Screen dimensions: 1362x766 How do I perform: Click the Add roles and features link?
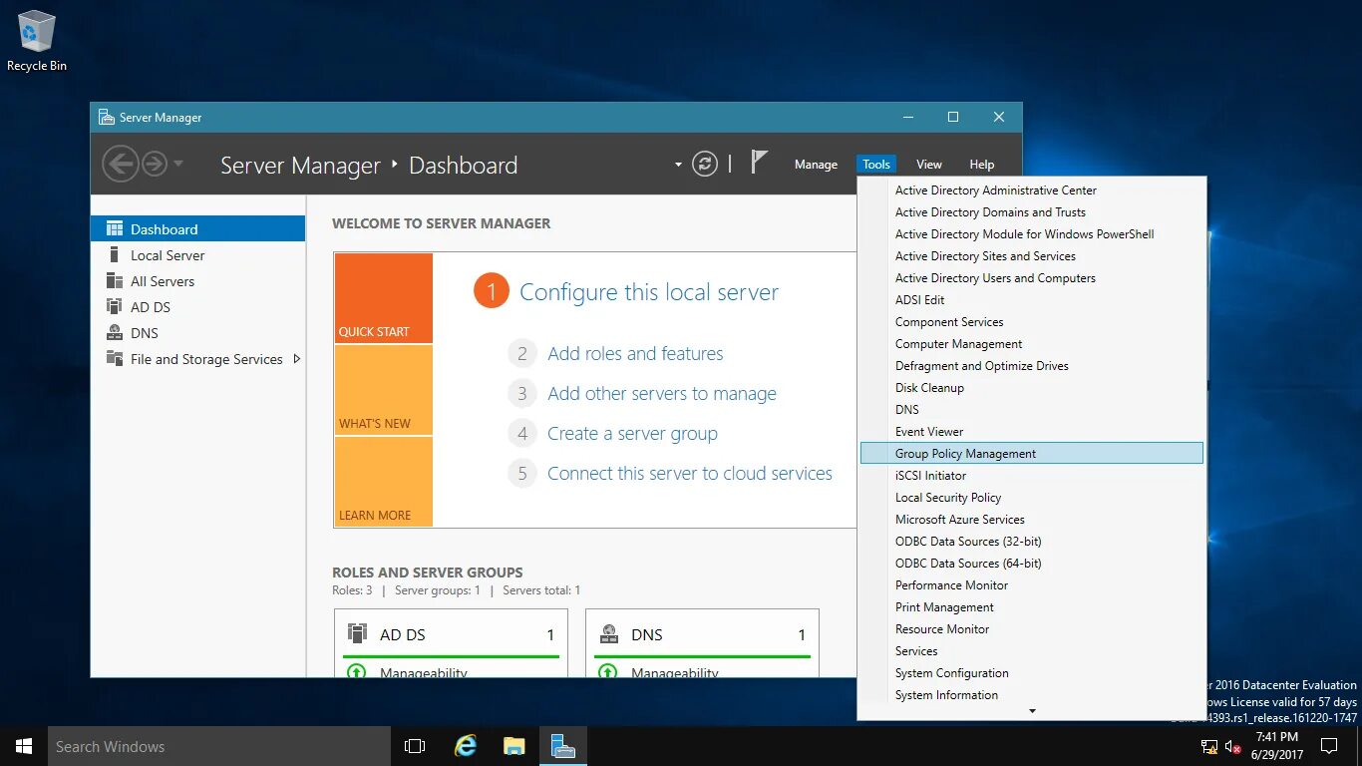point(635,353)
